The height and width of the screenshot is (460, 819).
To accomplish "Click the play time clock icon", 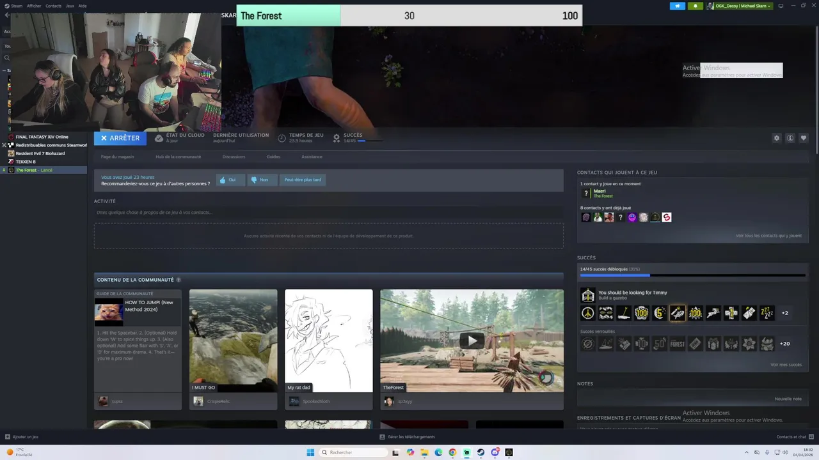I will [282, 138].
